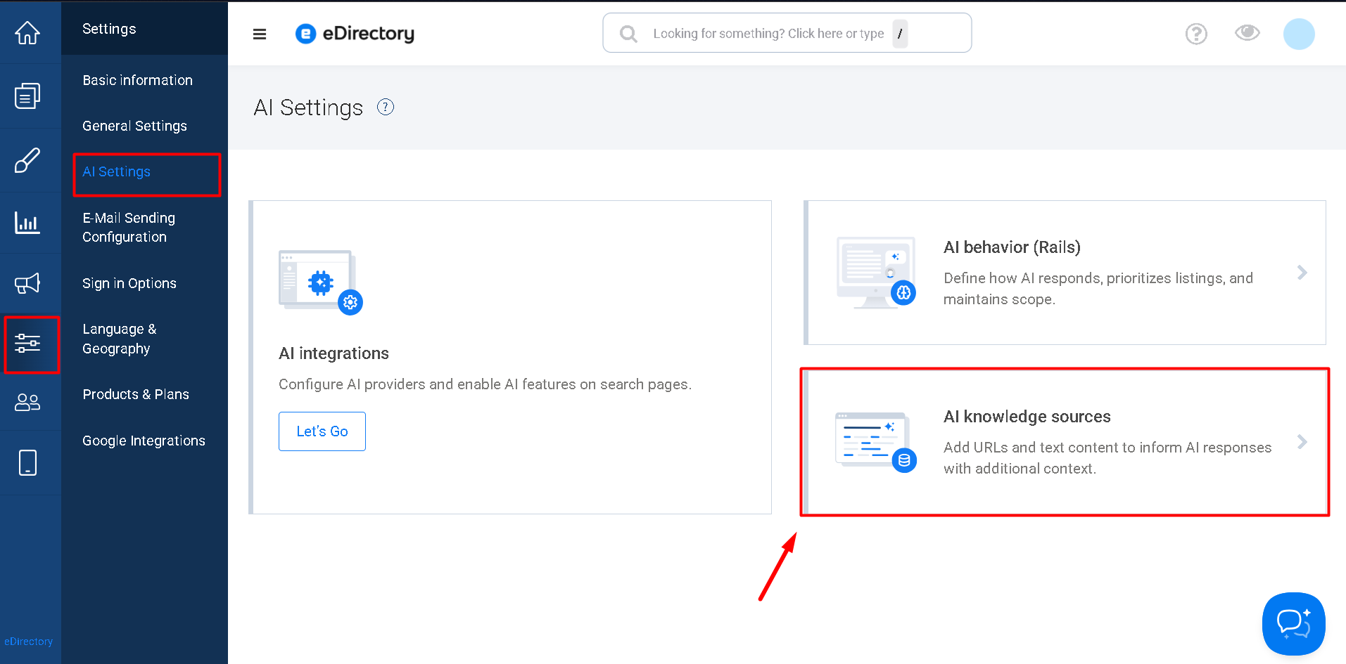Open Basic information settings
Viewport: 1346px width, 664px height.
[x=137, y=80]
